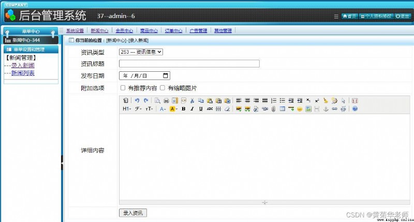Click the insert single image icon
This screenshot has width=414, height=222.
click(239, 109)
